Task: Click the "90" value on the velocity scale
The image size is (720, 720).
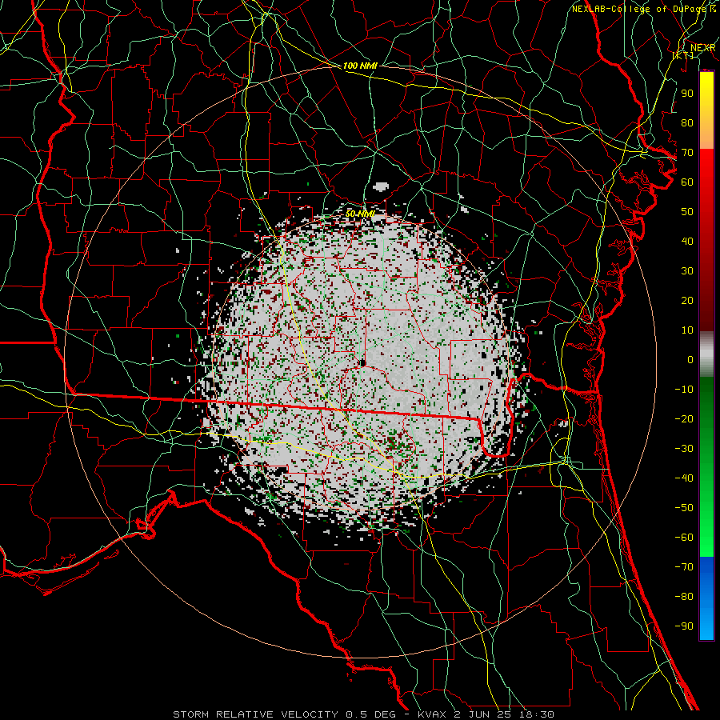Action: click(x=687, y=94)
